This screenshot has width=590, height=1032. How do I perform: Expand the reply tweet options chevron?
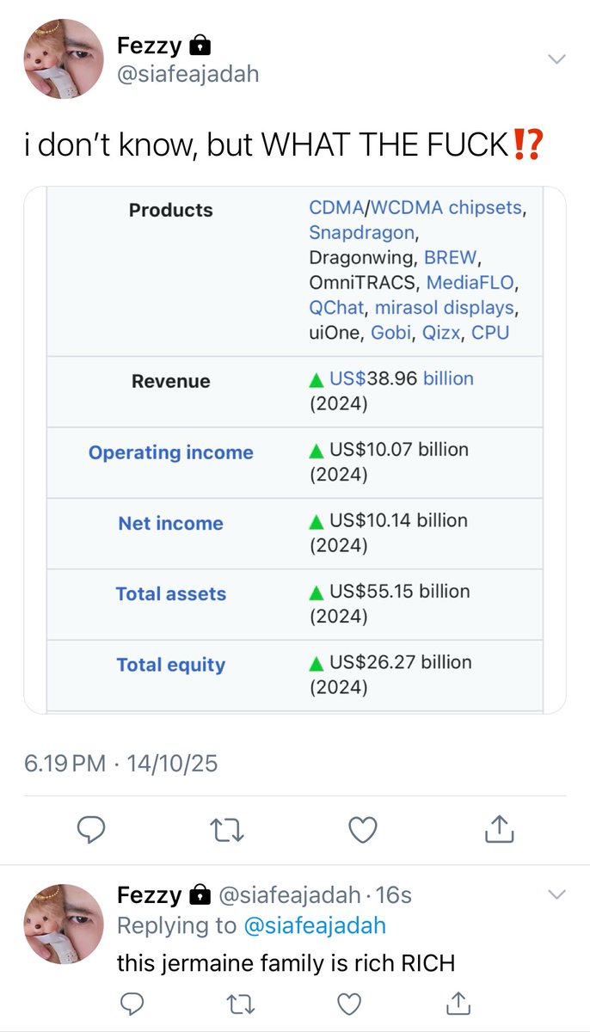click(x=557, y=895)
